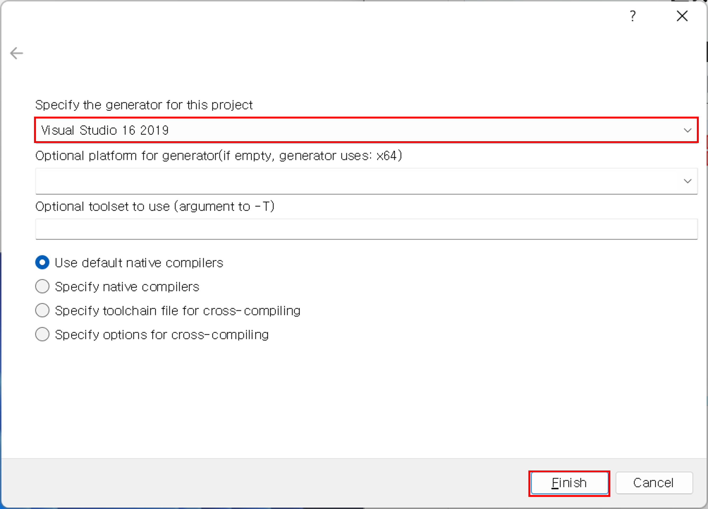Click the generator dropdown chevron arrow
Screen dimensions: 708x509
click(687, 130)
